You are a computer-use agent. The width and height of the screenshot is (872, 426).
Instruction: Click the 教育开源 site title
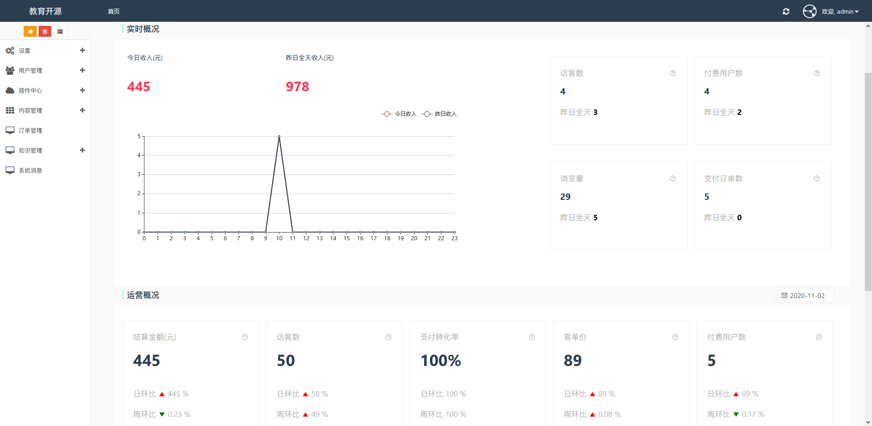coord(45,11)
